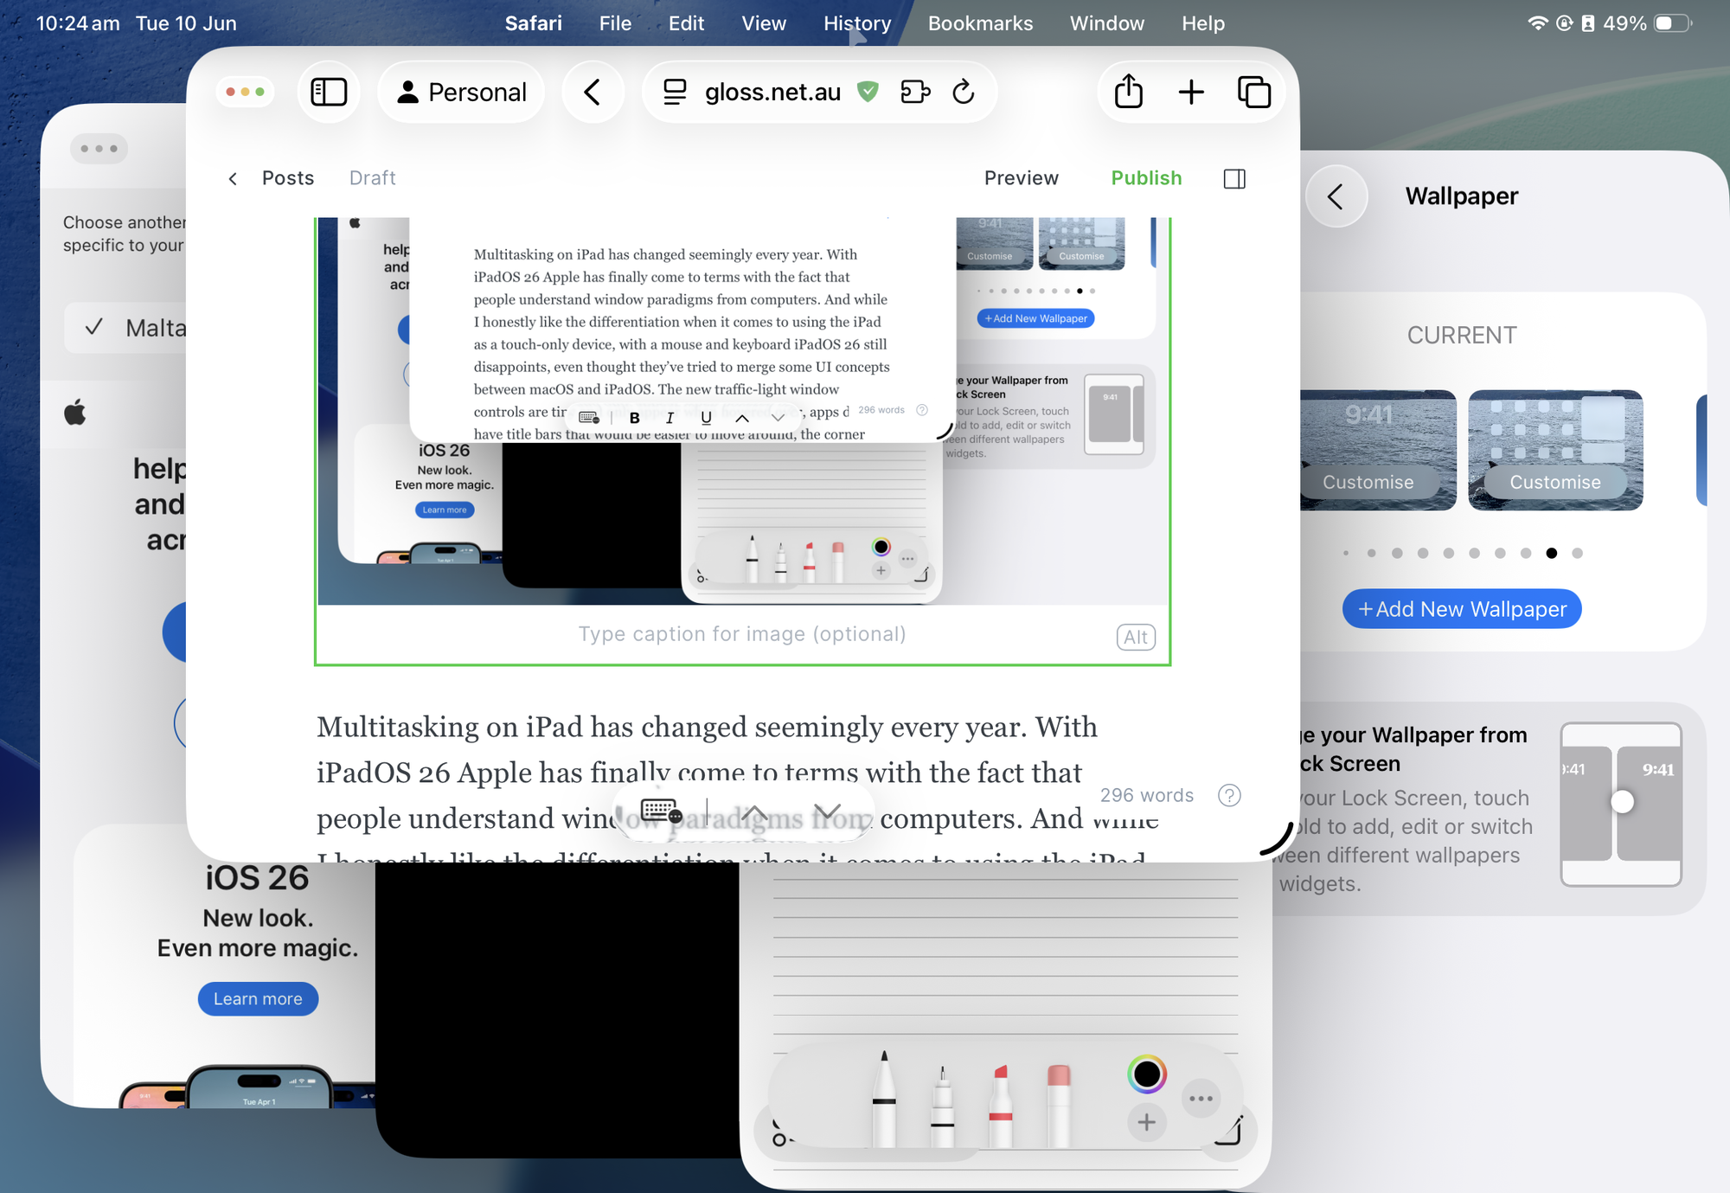Click the Lock Screen demo illustration
1730x1193 pixels.
[x=1621, y=805]
